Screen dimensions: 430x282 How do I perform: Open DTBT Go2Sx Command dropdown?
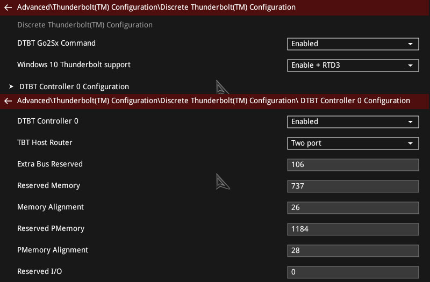[x=353, y=44]
